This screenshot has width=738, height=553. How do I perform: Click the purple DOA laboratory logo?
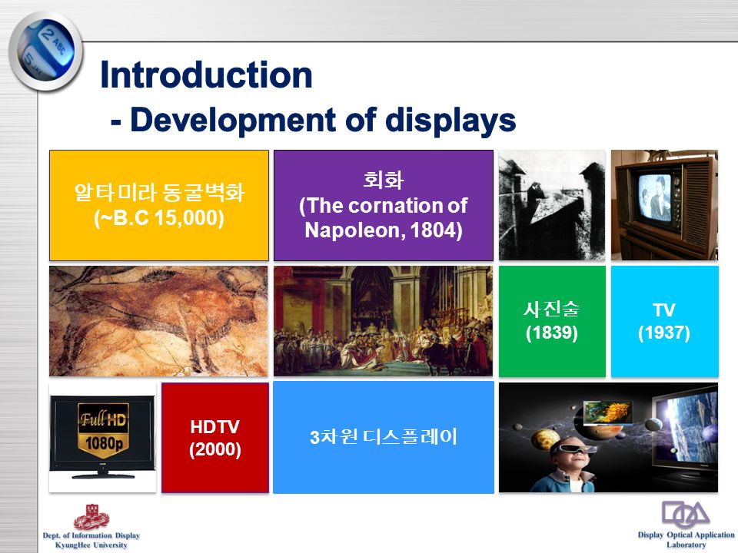point(686,515)
